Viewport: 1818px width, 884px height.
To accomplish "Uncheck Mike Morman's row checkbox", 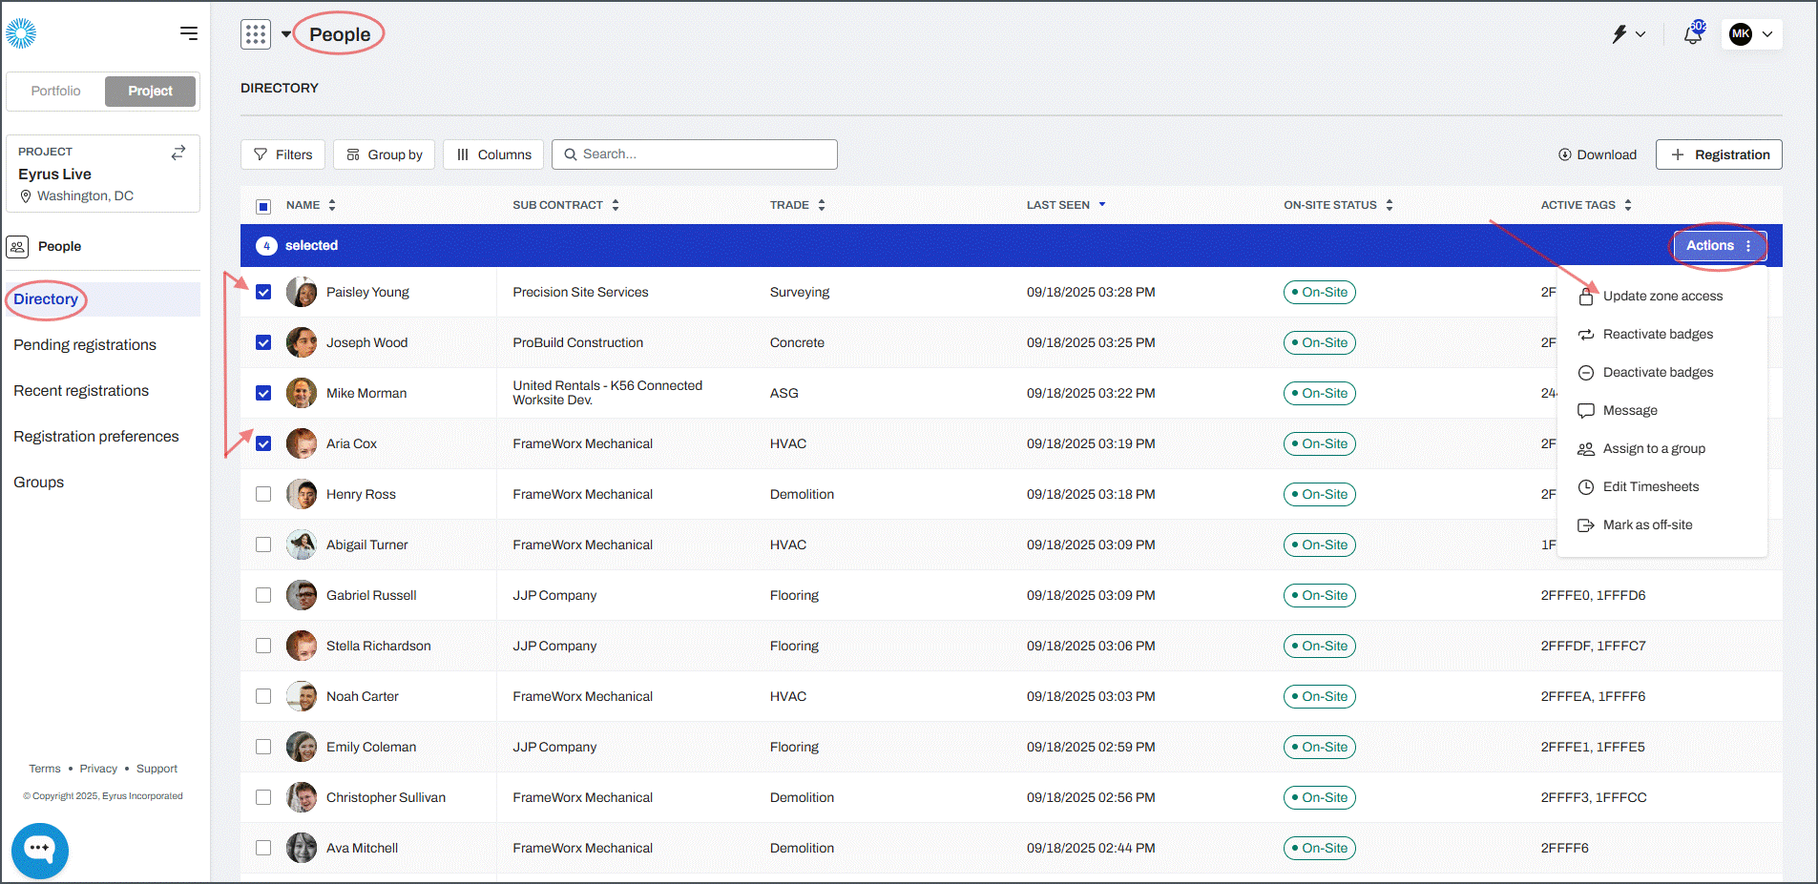I will coord(263,393).
